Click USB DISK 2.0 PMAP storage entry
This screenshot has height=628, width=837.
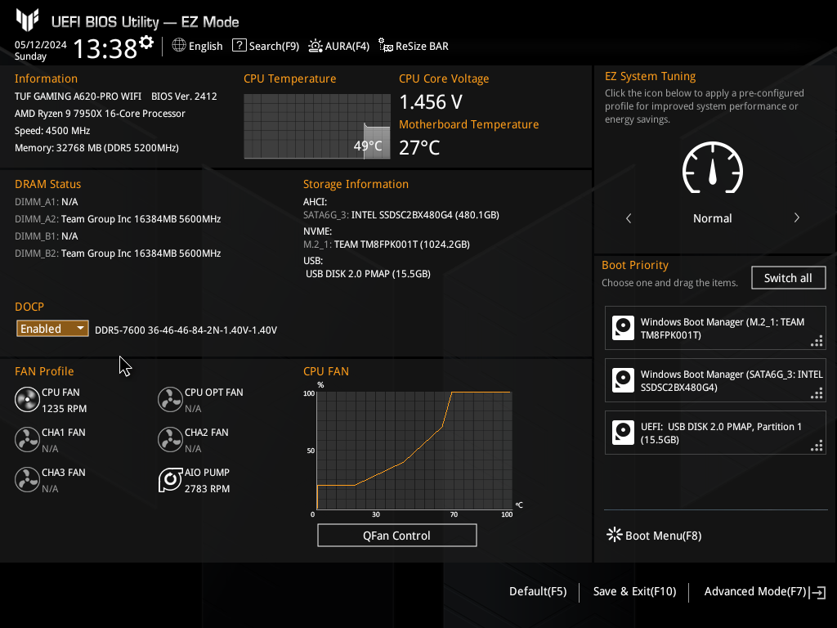(369, 274)
